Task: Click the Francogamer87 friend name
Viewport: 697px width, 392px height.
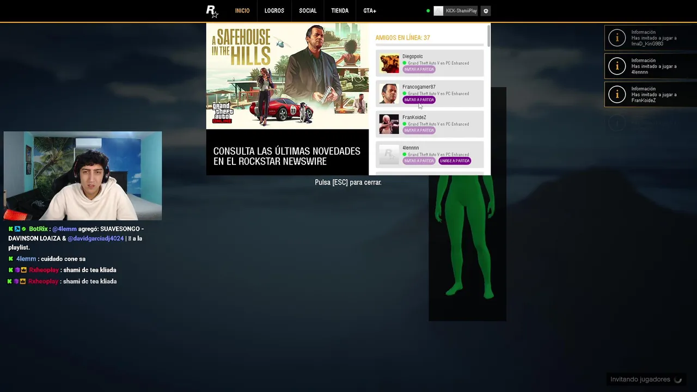Action: tap(419, 87)
